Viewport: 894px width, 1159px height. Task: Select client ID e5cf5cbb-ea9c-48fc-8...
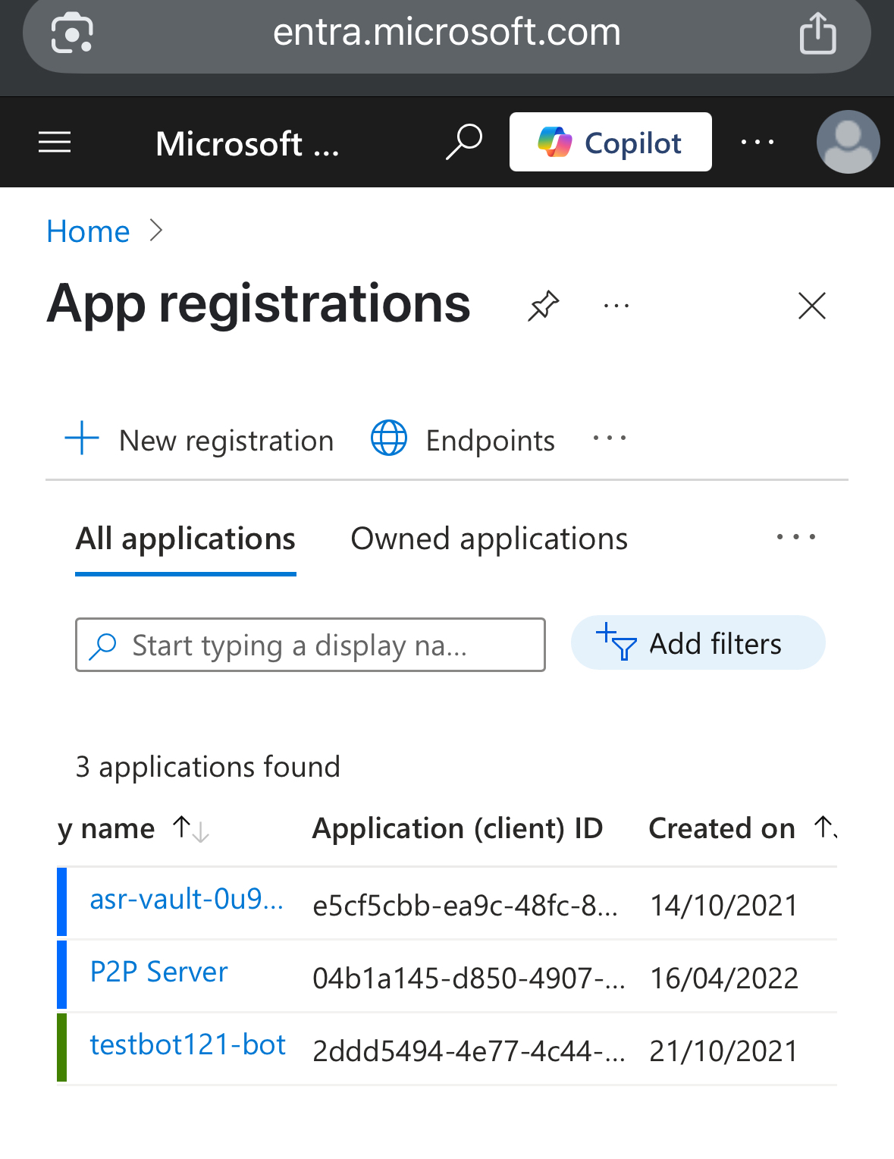pyautogui.click(x=466, y=906)
